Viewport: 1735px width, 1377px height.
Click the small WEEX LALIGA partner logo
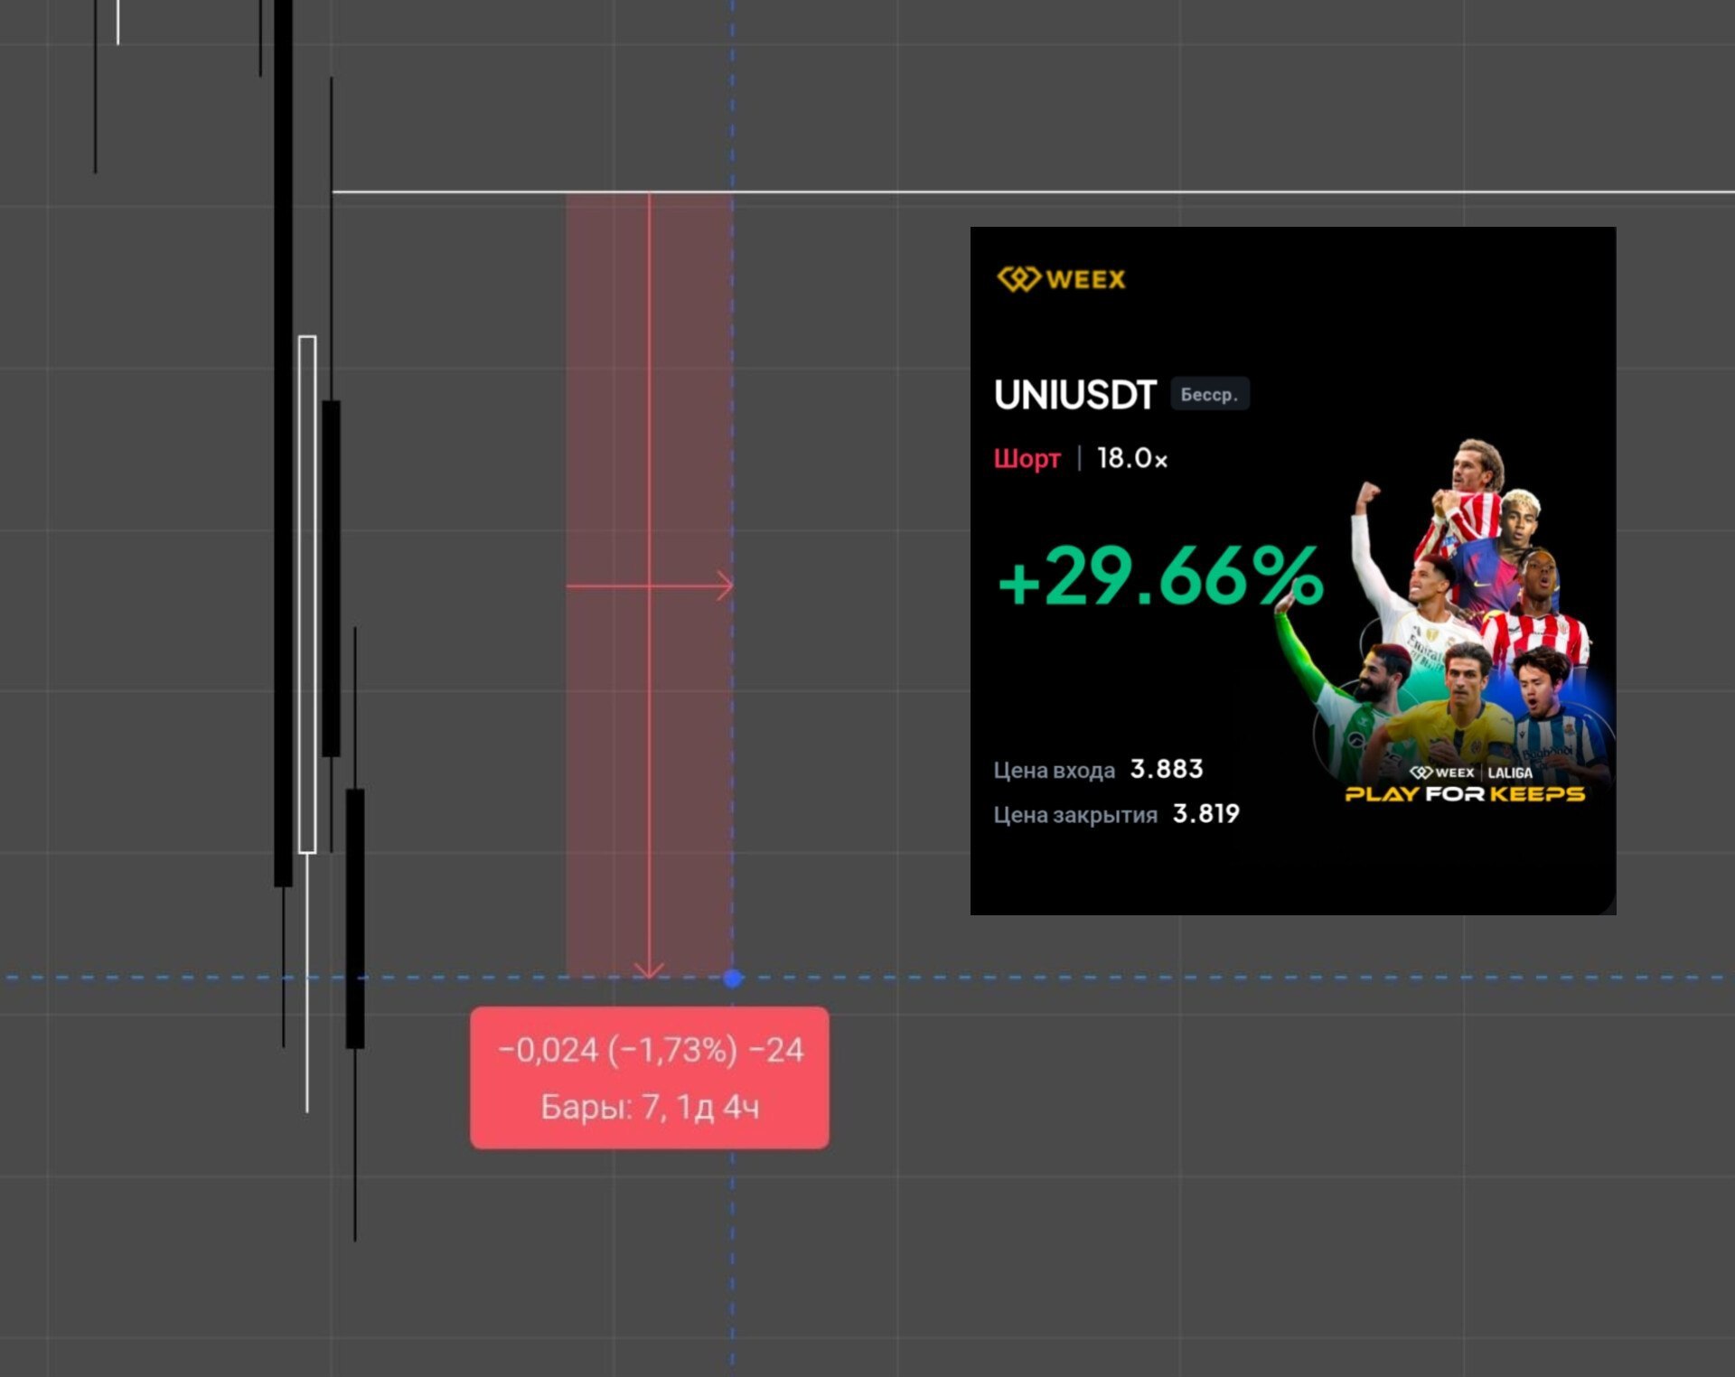1471,773
